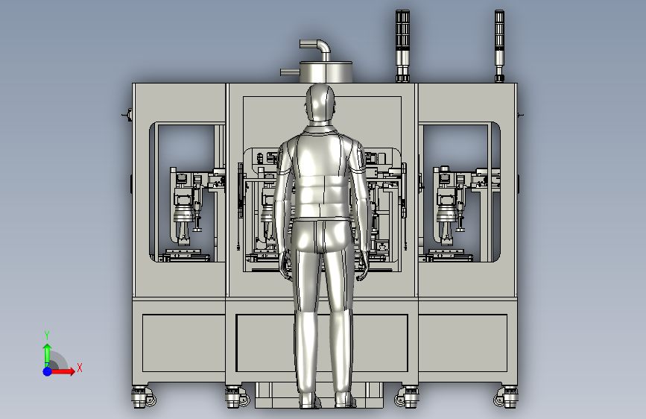
Task: Select the human mannequin figure's torso
Action: (x=320, y=175)
